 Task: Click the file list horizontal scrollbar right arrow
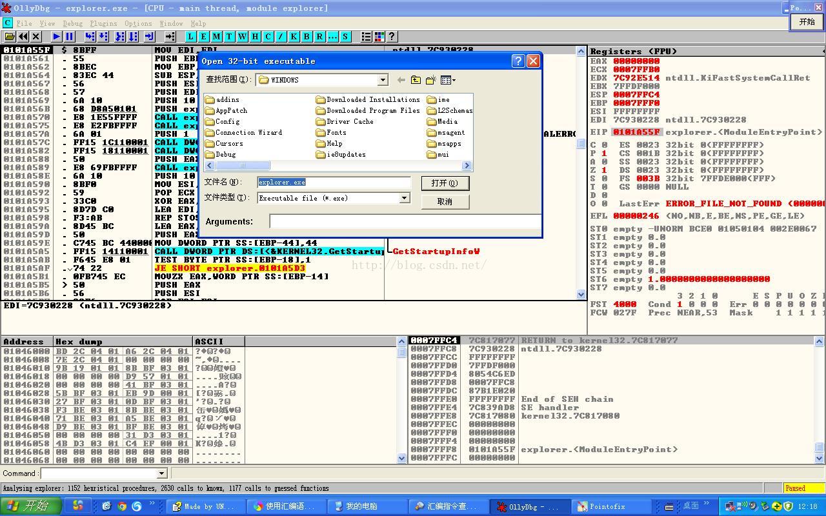click(467, 166)
